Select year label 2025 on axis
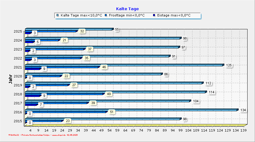This screenshot has width=255, height=142. click(x=18, y=31)
